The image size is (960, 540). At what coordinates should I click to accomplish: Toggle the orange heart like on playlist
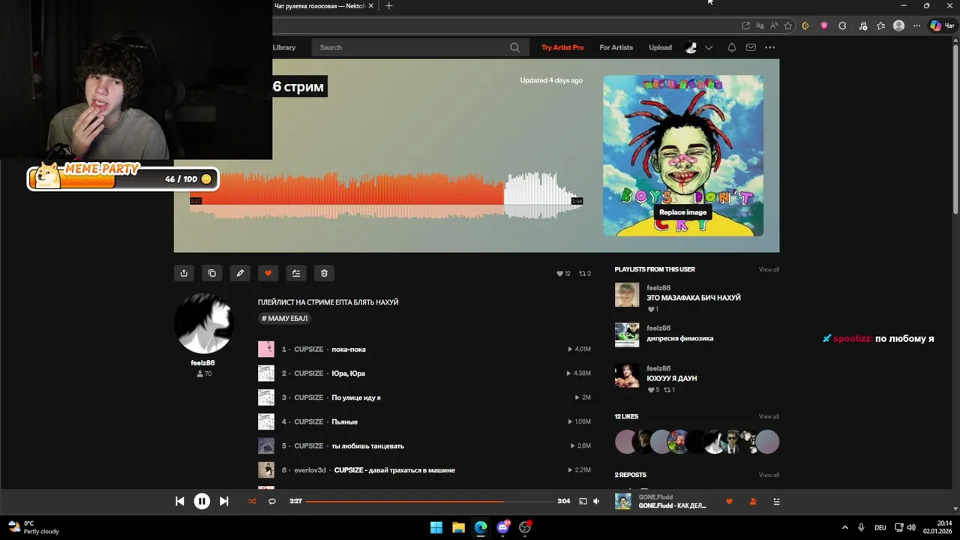click(268, 273)
